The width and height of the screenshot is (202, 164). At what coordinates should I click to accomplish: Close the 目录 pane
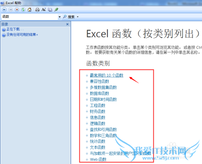pos(67,24)
